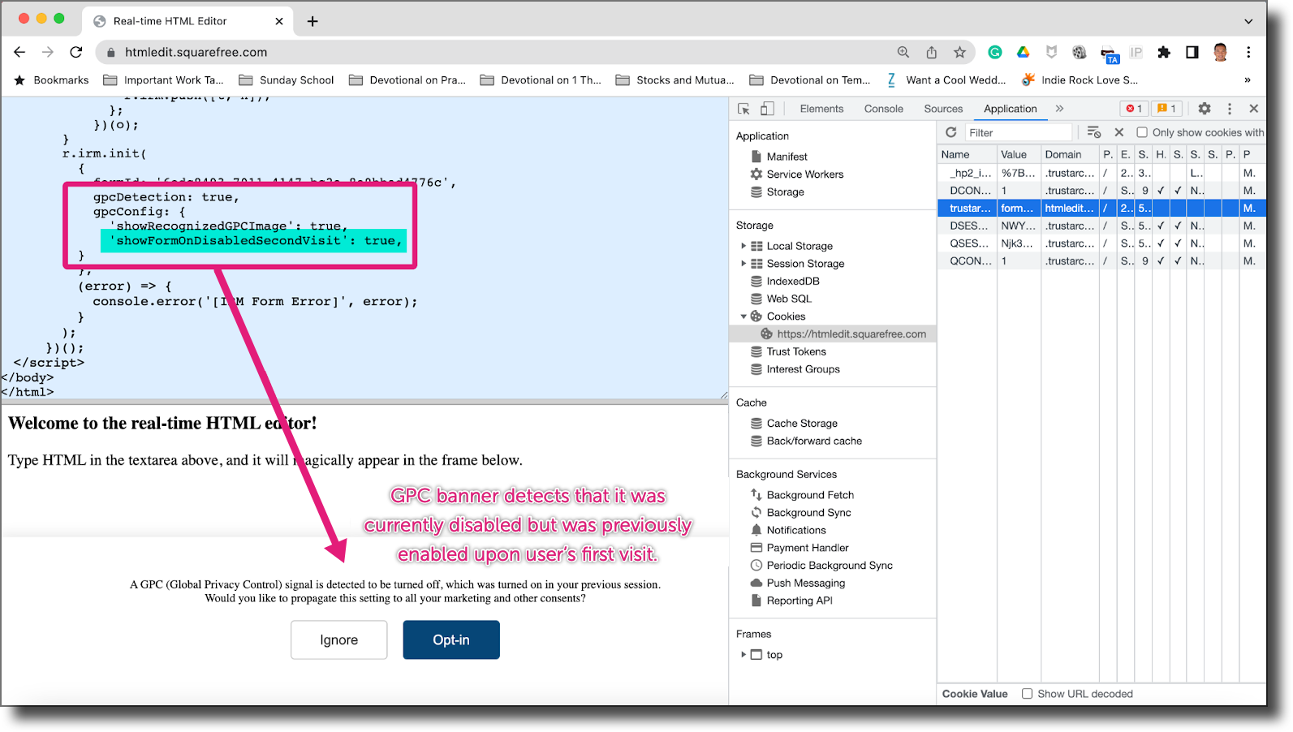
Task: Close the DevTools panel
Action: [x=1254, y=109]
